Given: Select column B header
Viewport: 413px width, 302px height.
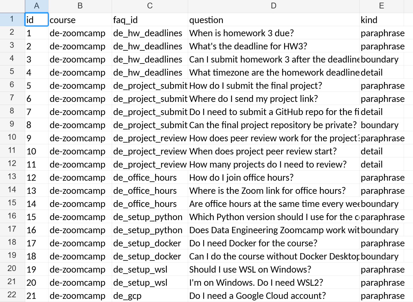Looking at the screenshot, I should coord(80,6).
